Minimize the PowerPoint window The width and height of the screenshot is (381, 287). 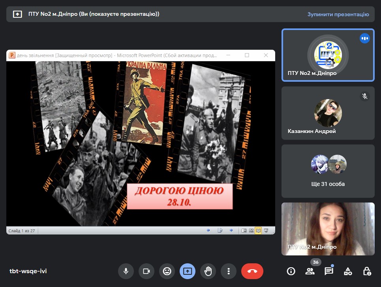[228, 55]
